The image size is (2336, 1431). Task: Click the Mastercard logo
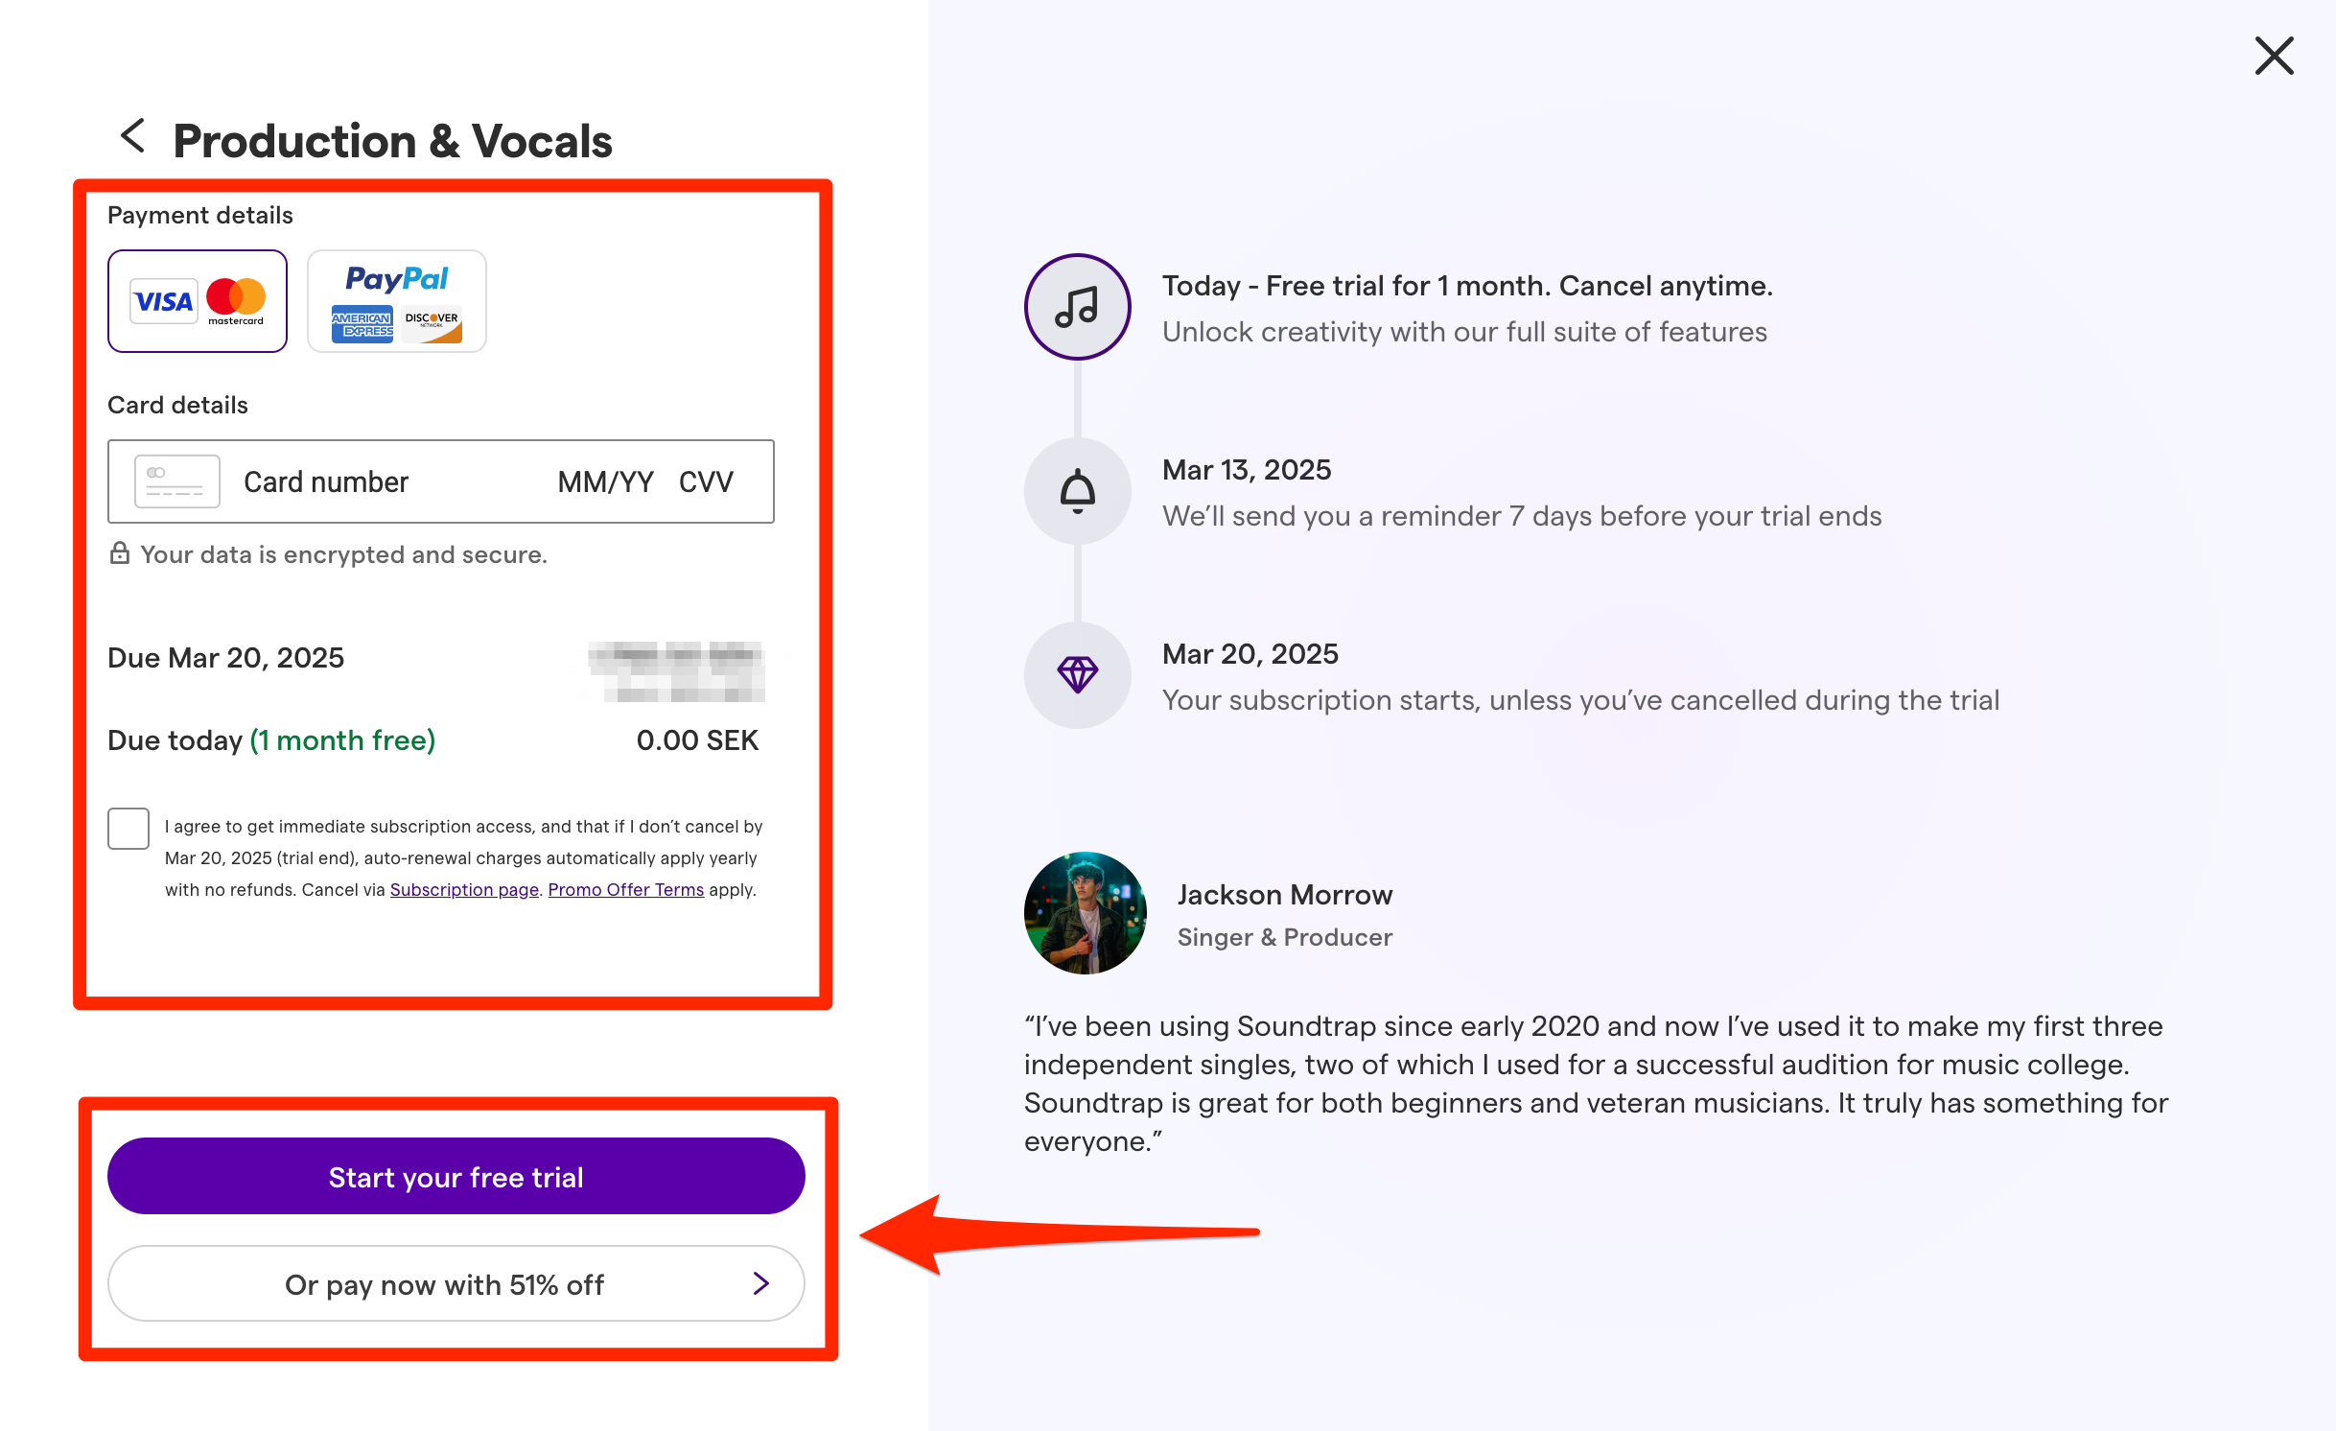click(x=236, y=301)
